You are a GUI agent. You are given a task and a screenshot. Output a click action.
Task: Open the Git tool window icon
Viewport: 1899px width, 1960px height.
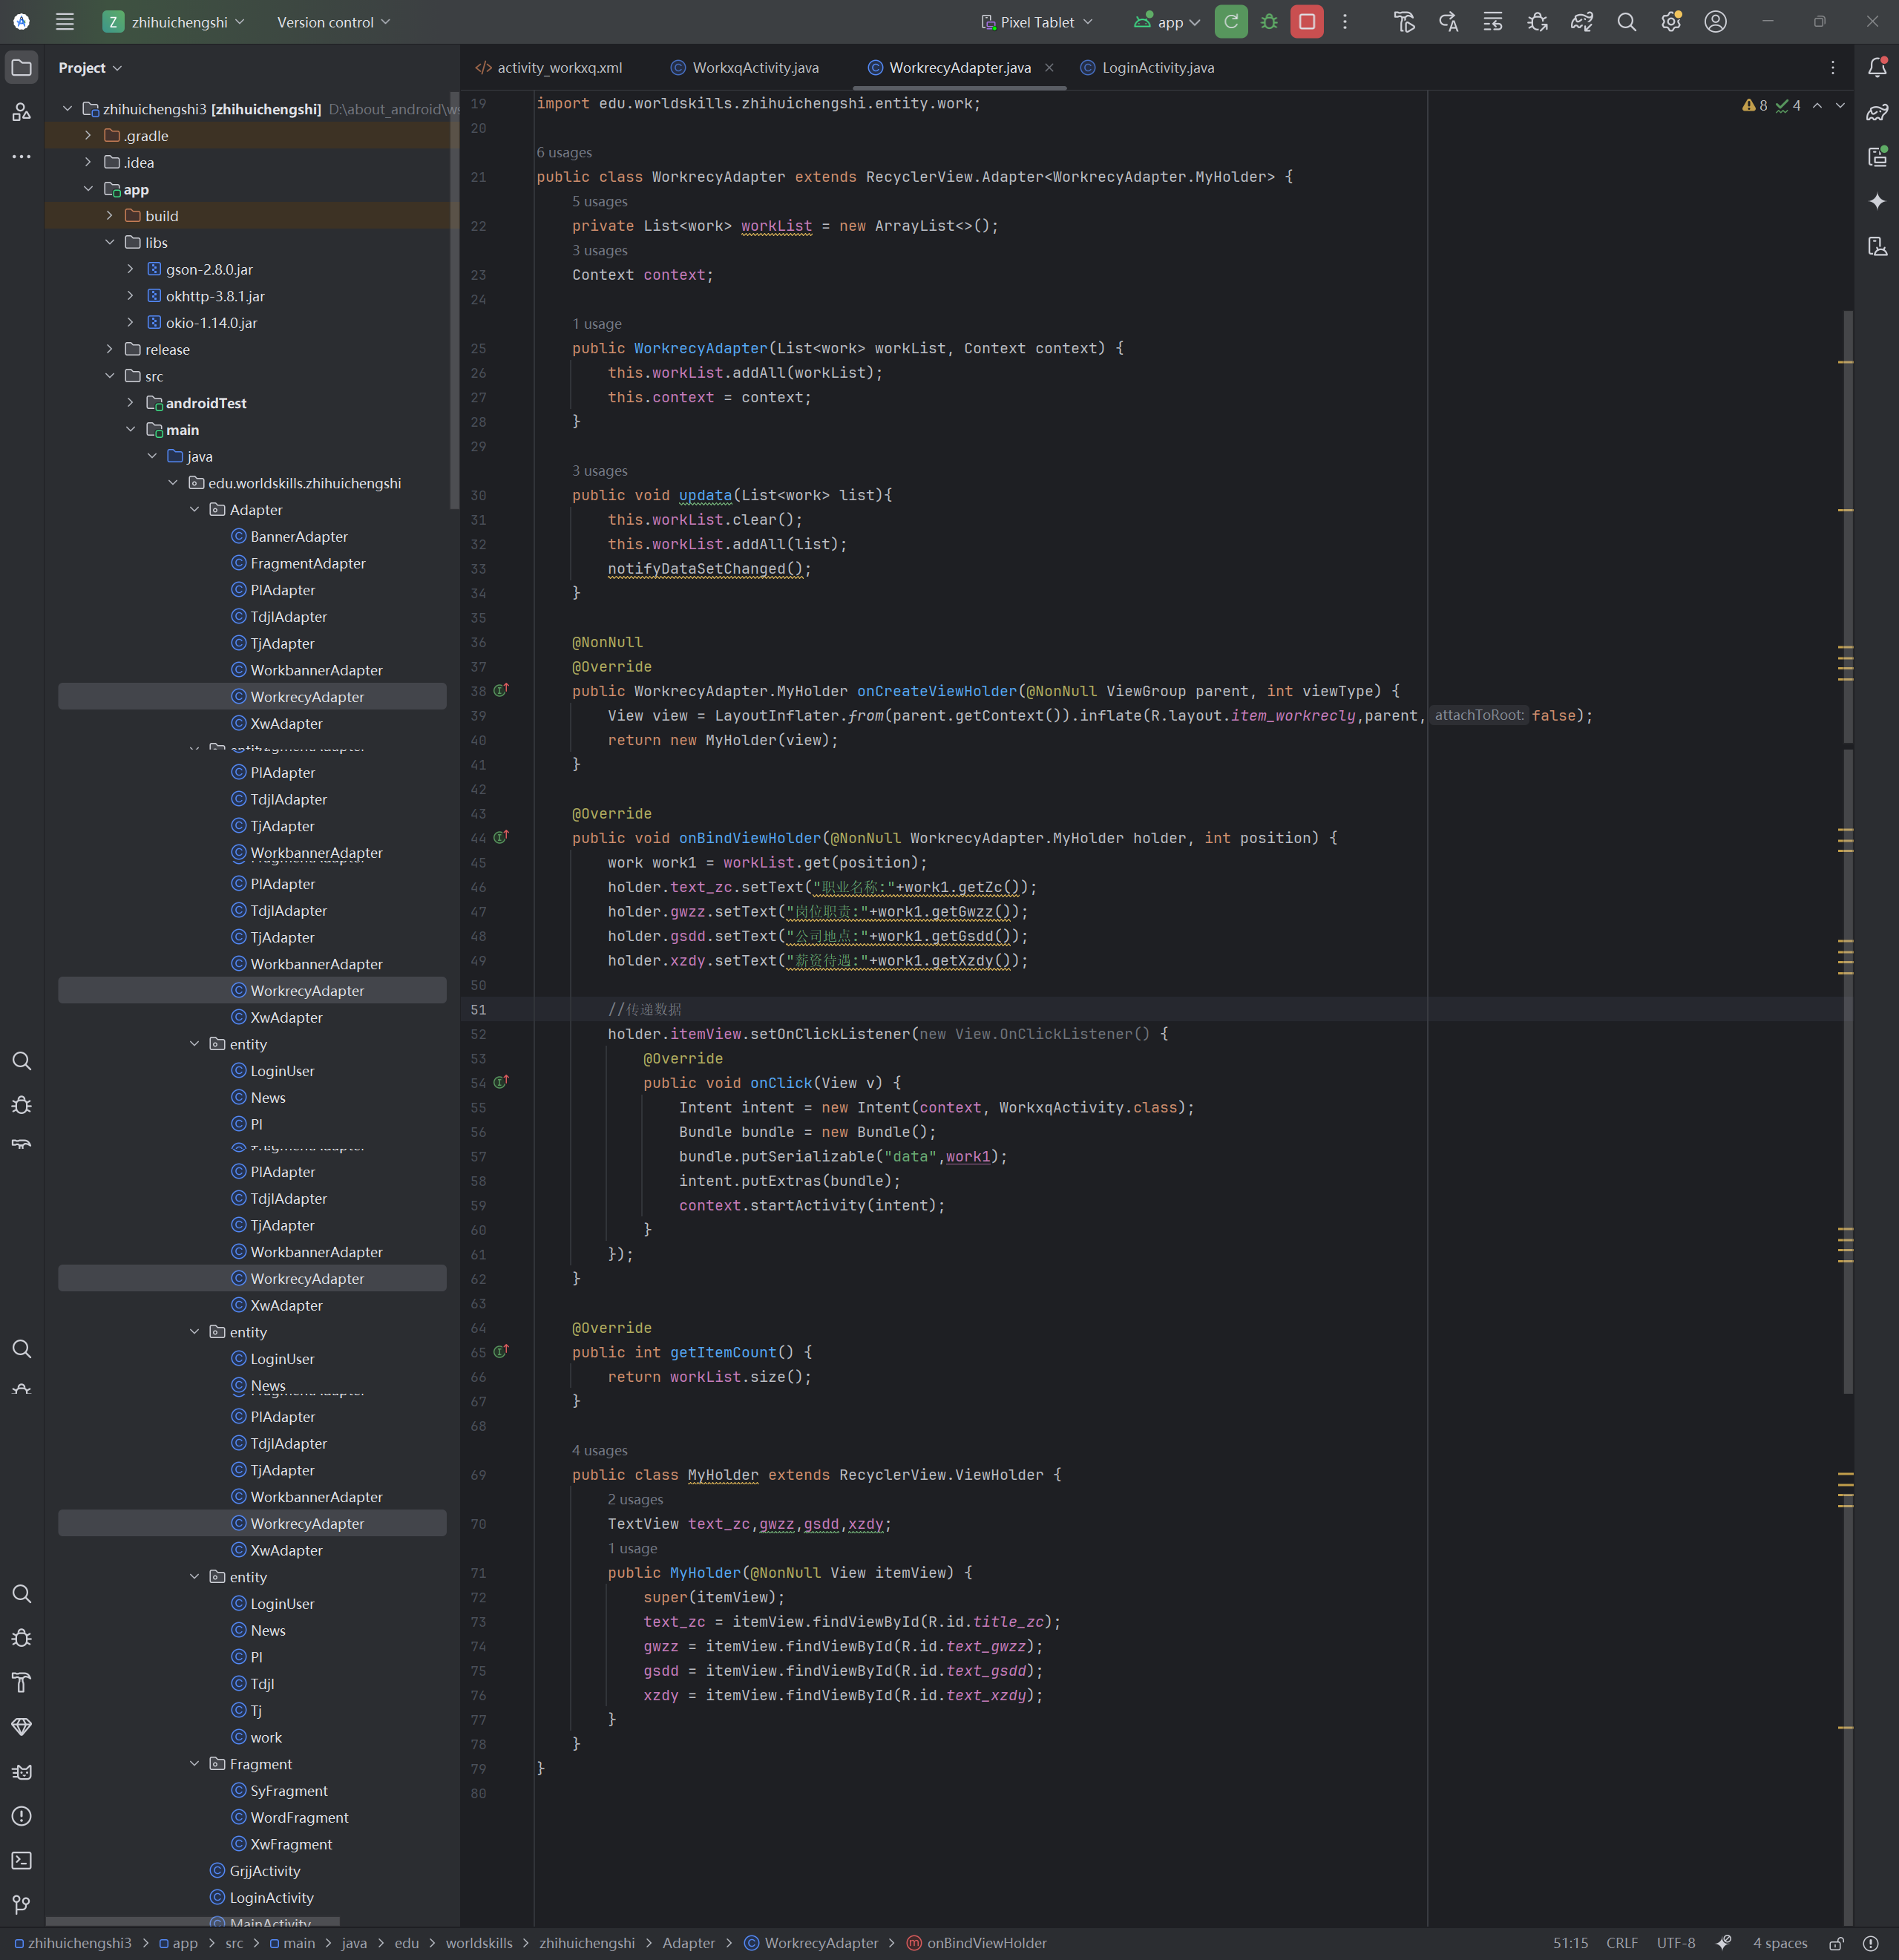coord(21,1904)
